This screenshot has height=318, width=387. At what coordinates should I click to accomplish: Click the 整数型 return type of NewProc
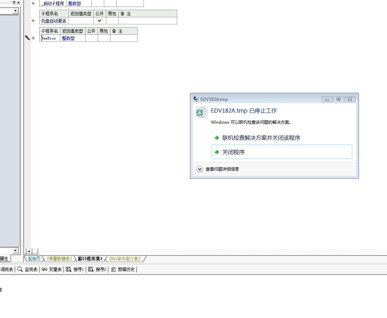tap(68, 38)
